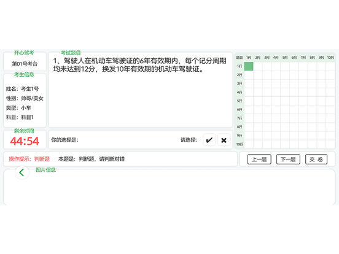
Task: Click the 图片信息 section label
Action: (45, 170)
